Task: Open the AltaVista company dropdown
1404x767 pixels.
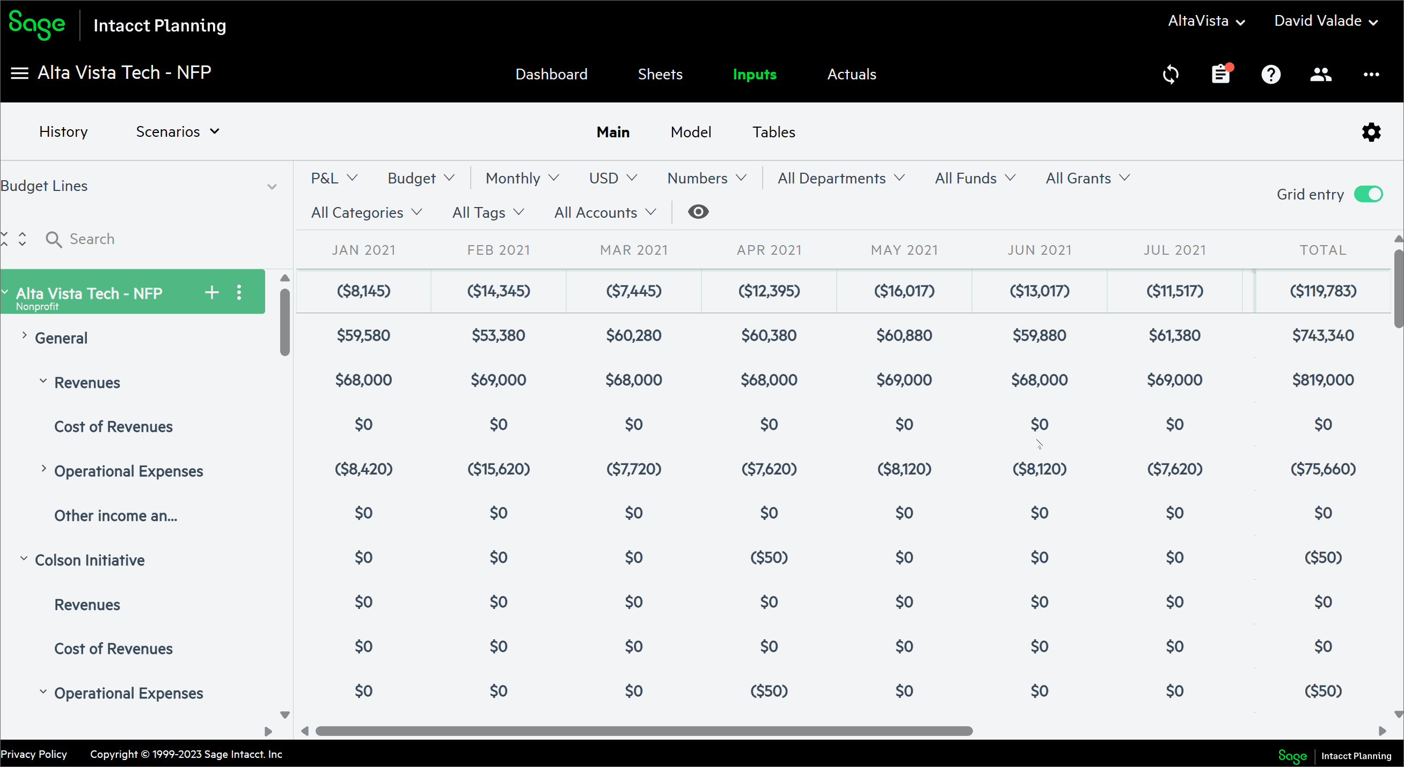Action: (1206, 21)
